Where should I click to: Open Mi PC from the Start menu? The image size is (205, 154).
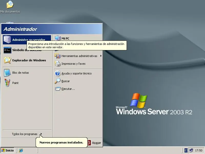pyautogui.click(x=78, y=38)
